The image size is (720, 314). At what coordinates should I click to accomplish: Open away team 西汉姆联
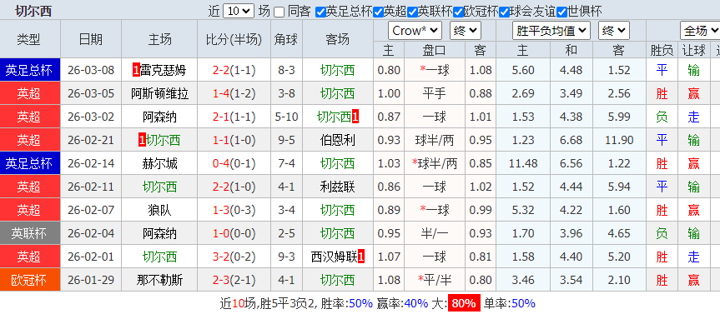tap(334, 257)
